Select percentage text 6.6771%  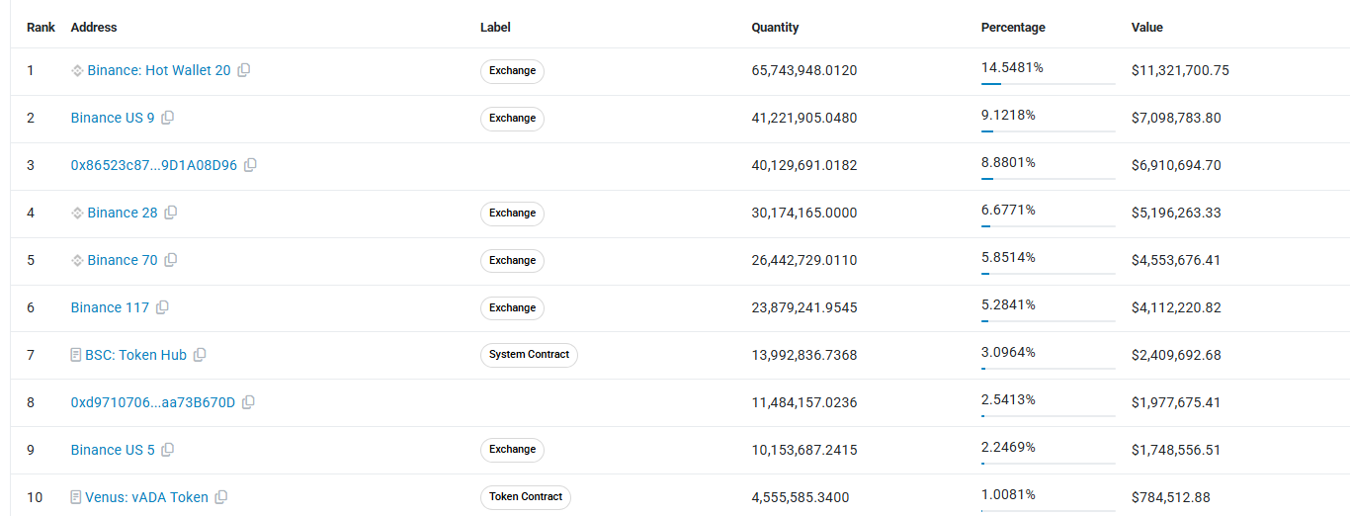(1008, 210)
